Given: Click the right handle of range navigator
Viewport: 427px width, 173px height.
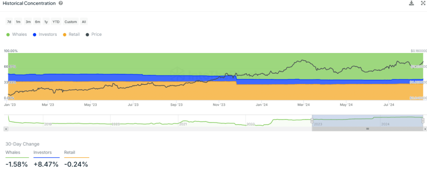Looking at the screenshot, I should [423, 120].
